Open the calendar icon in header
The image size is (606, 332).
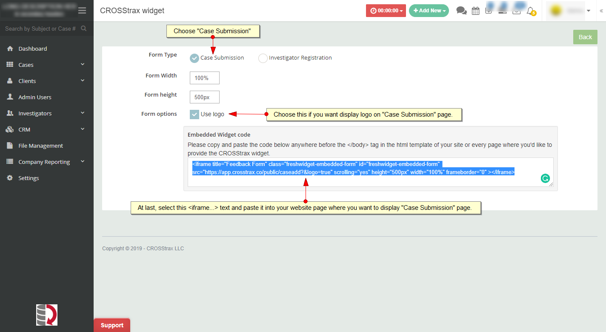[x=476, y=11]
